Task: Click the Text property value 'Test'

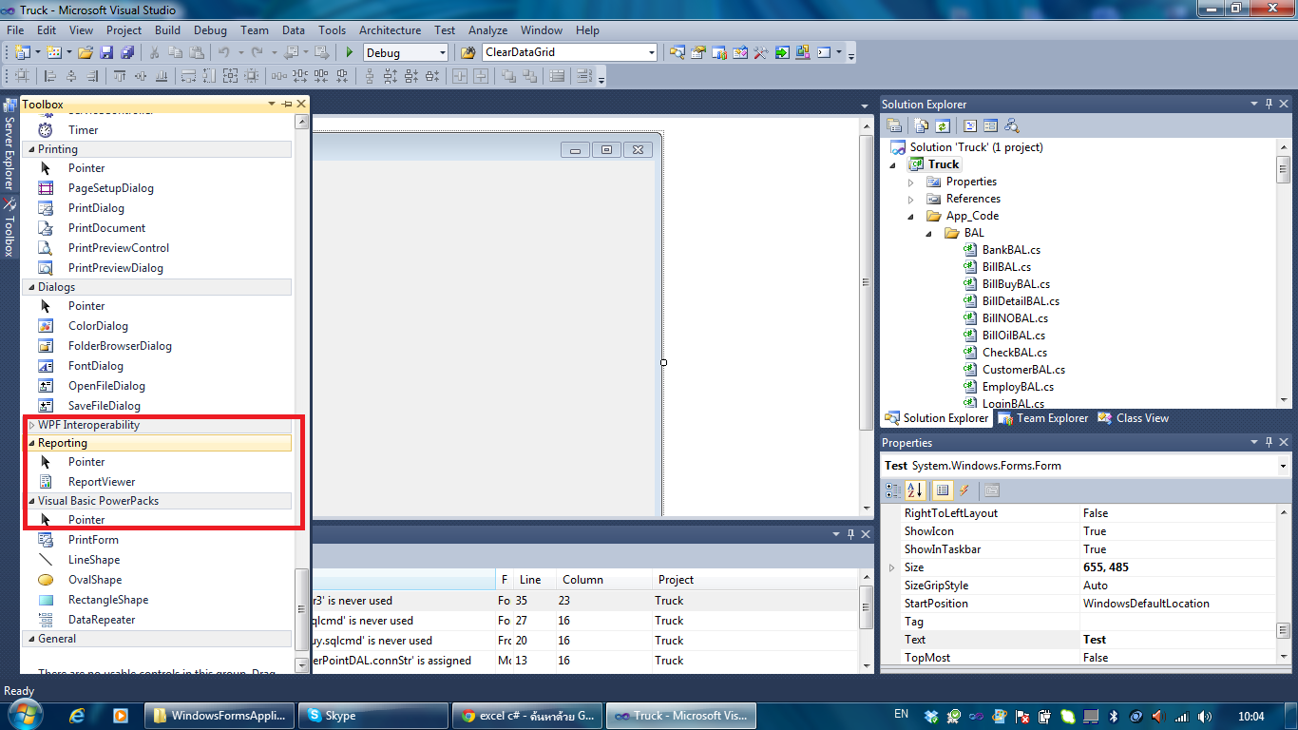Action: 1176,640
